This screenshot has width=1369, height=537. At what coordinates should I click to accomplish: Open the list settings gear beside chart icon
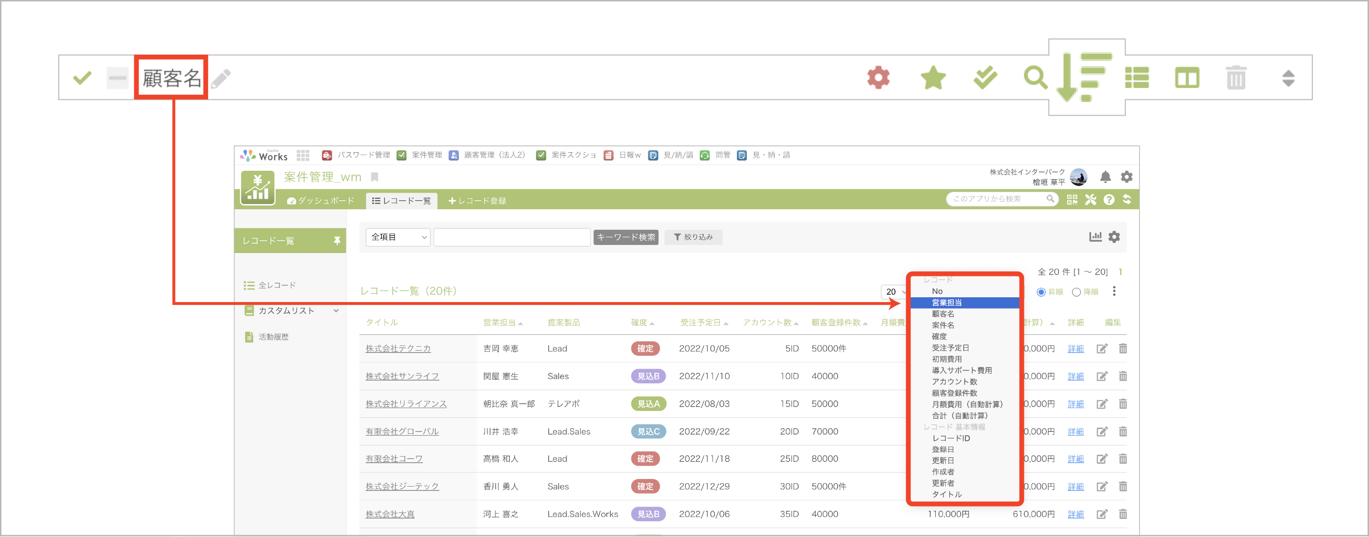(x=1114, y=236)
